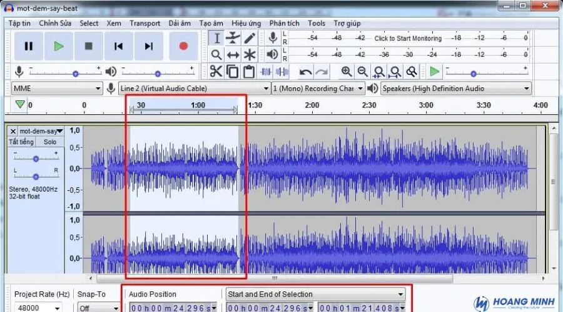Open the Snap-To Off dropdown
The height and width of the screenshot is (312, 563).
[x=98, y=308]
